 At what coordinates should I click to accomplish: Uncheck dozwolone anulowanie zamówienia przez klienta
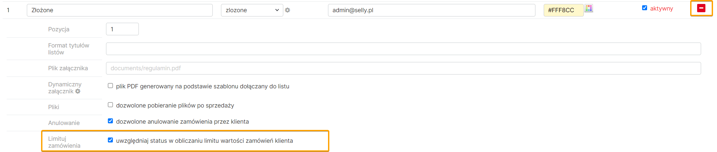pyautogui.click(x=110, y=121)
